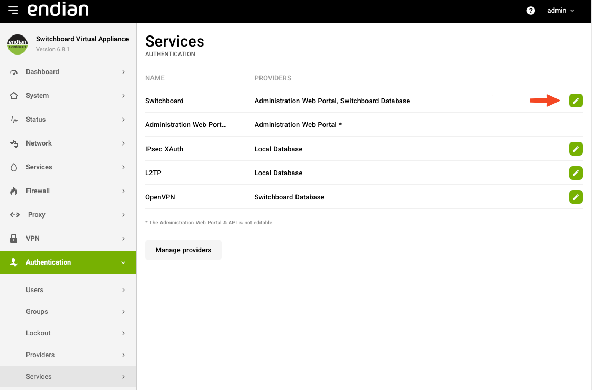Open the System menu item
This screenshot has height=390, width=592.
(x=37, y=96)
